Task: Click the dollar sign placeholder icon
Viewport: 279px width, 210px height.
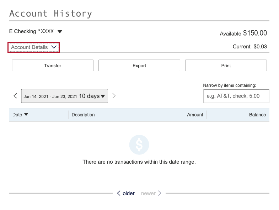Action: click(x=139, y=145)
